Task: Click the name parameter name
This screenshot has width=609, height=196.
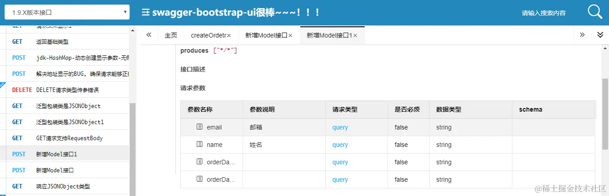Action: coord(214,145)
